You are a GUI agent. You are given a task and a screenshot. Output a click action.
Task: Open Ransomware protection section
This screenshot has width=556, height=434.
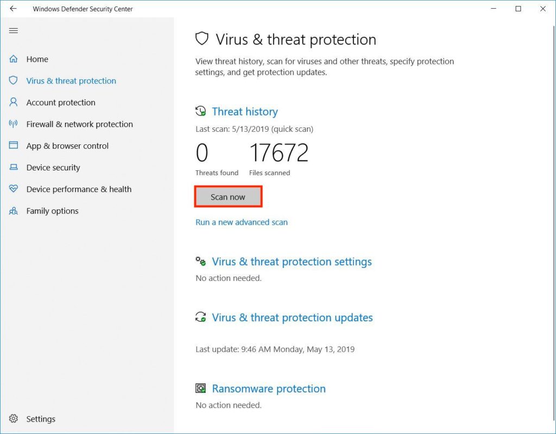click(268, 388)
